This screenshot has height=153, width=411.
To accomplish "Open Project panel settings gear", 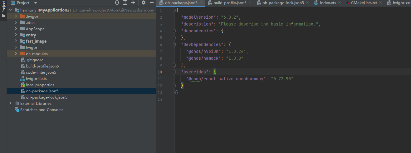I will [144, 2].
